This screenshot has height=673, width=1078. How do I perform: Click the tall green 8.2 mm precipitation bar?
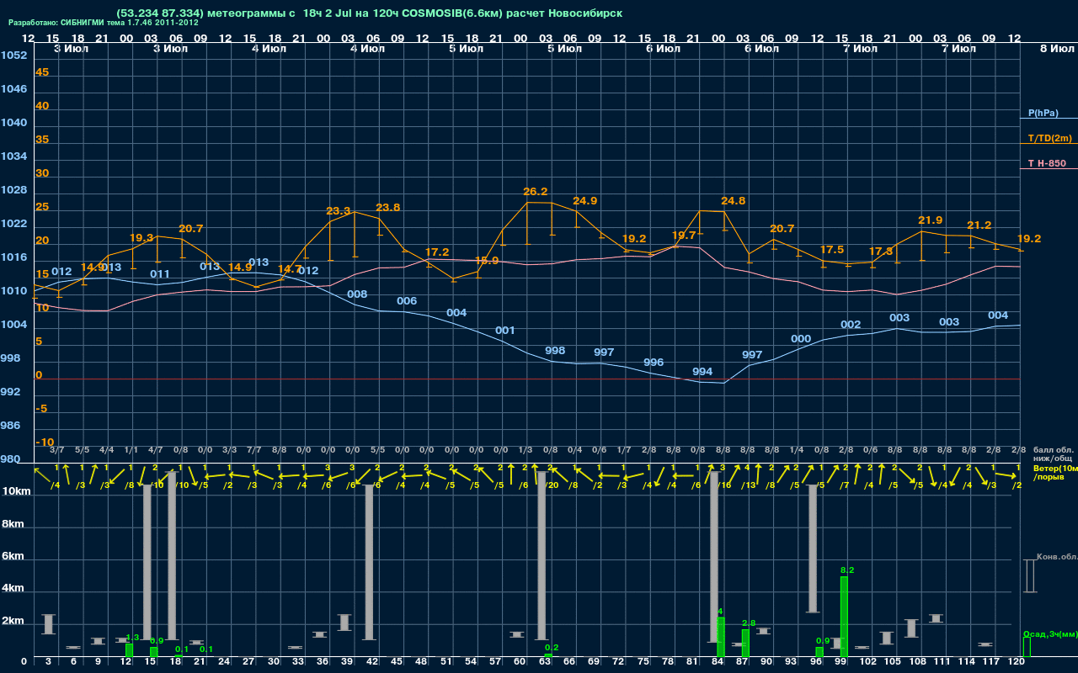844,617
